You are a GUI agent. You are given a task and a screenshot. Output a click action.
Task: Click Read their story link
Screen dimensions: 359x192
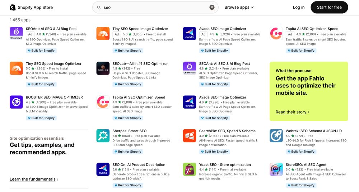292,112
